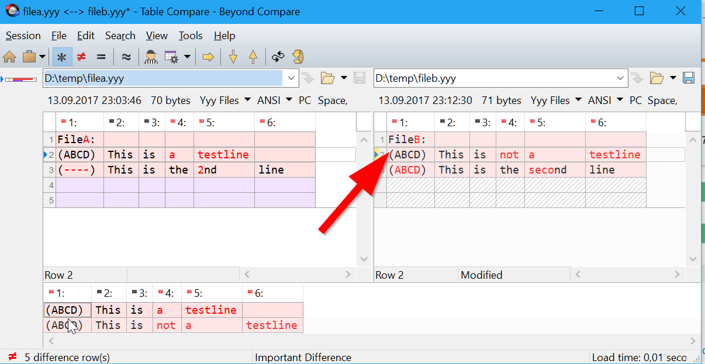Click left pane column header 5:
This screenshot has height=364, width=705.
coord(224,122)
